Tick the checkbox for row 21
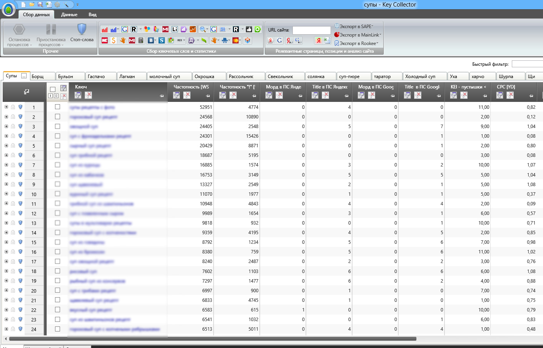 (57, 300)
